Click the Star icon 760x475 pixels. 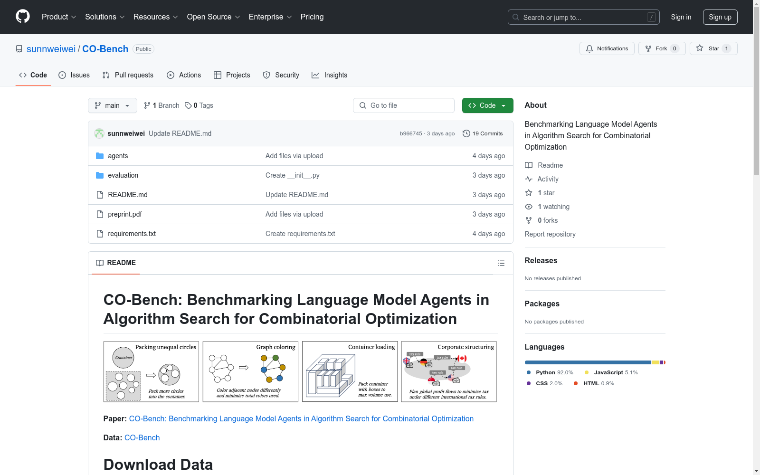tap(700, 48)
